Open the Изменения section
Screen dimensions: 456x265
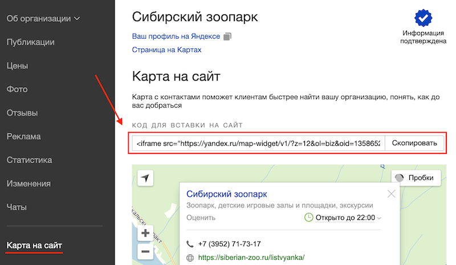[x=29, y=184]
